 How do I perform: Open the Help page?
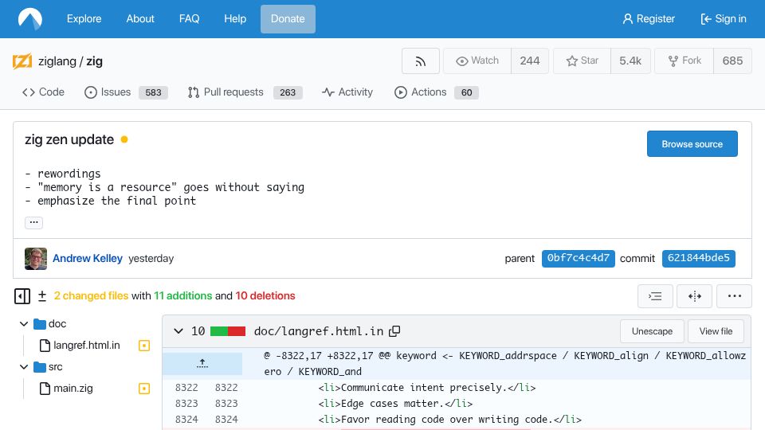coord(235,19)
